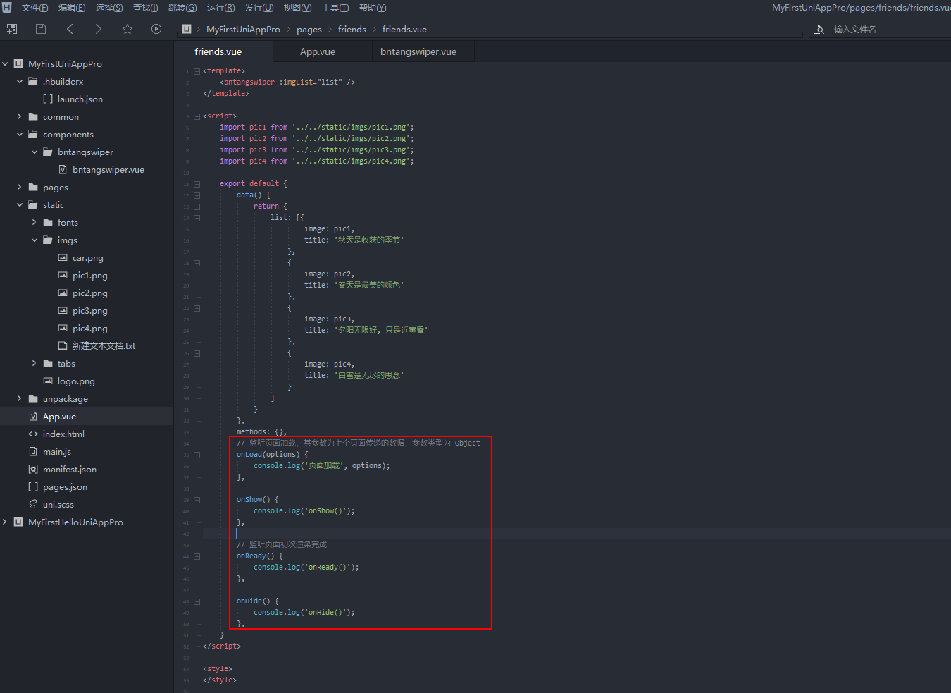
Task: Expand the common folder
Action: coord(20,117)
